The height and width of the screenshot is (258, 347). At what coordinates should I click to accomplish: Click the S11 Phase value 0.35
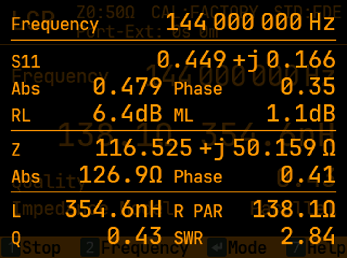point(307,87)
